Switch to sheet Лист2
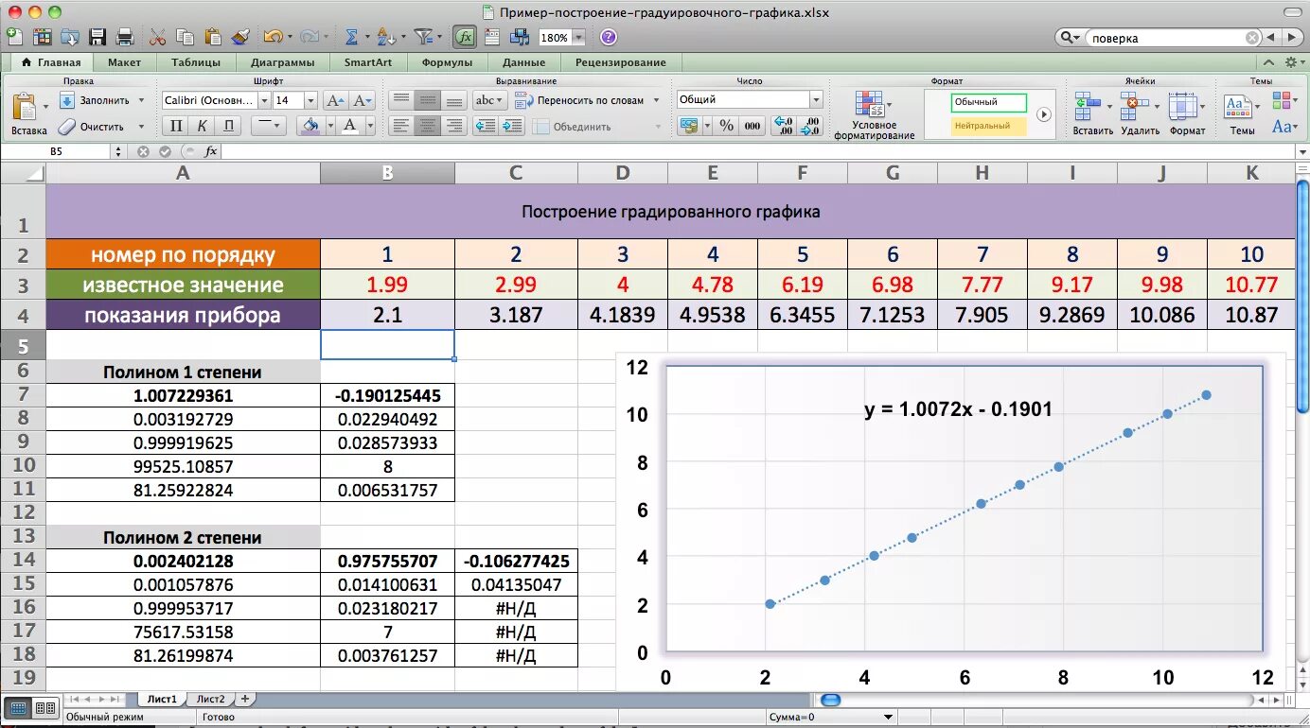Image resolution: width=1310 pixels, height=728 pixels. [x=210, y=699]
